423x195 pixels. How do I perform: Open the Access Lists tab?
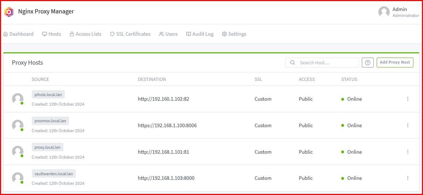coord(86,34)
